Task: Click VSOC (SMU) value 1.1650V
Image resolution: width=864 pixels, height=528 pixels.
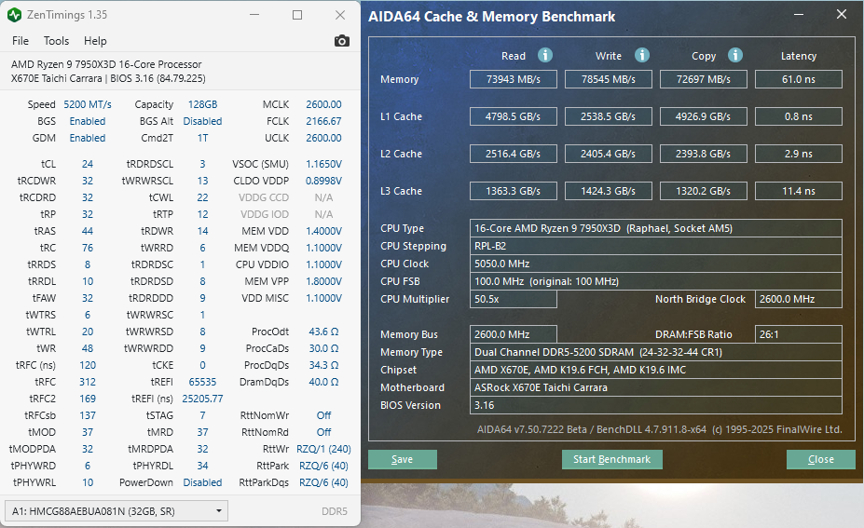Action: [323, 164]
